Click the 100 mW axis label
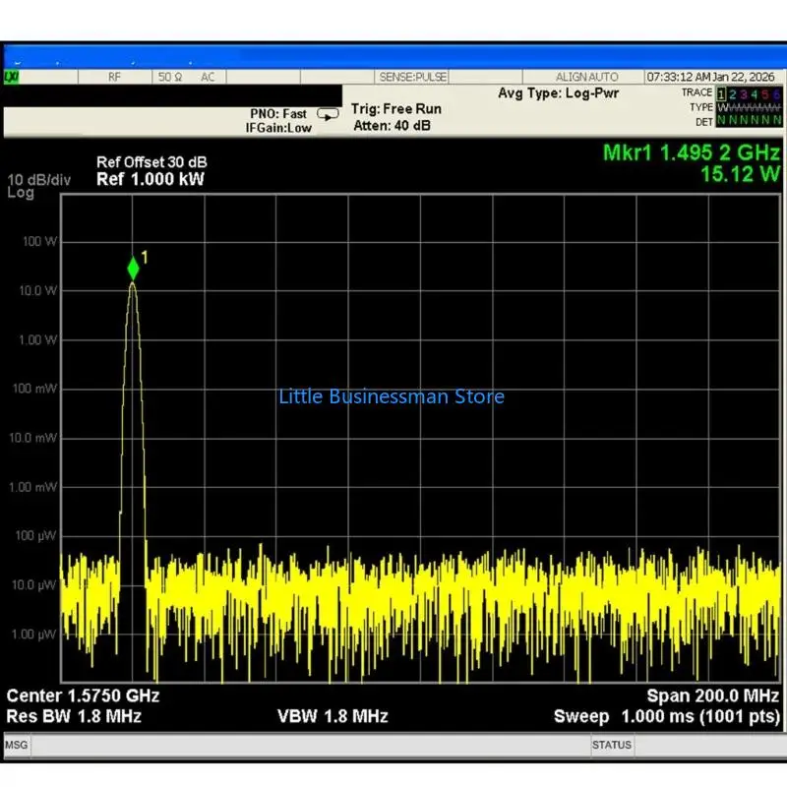Screen dimensions: 787x787 tap(34, 389)
